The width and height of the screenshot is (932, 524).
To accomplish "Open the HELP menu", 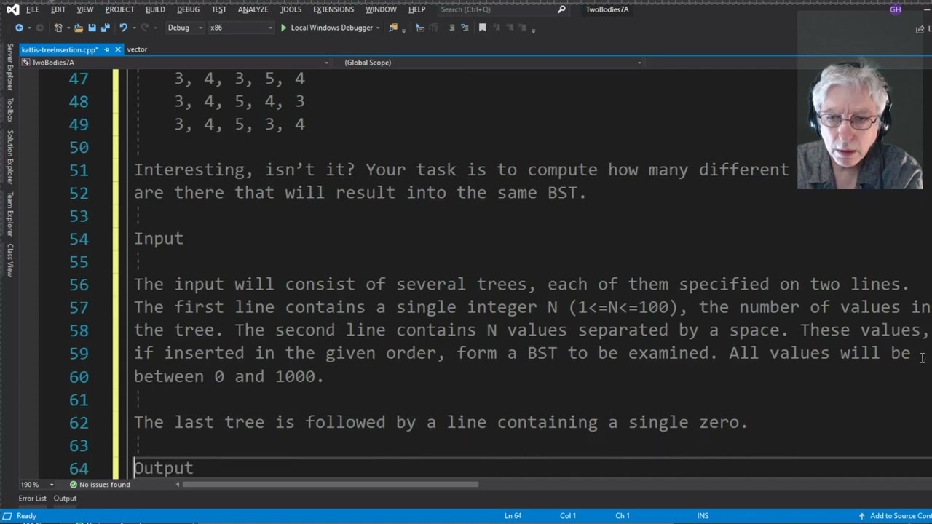I will tap(416, 9).
